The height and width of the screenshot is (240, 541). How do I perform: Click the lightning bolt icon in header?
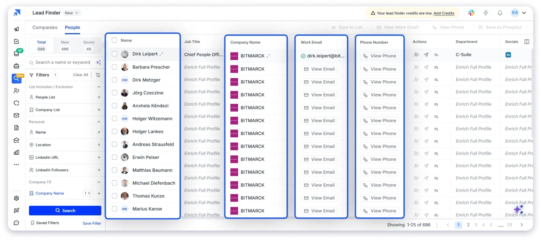(x=486, y=13)
